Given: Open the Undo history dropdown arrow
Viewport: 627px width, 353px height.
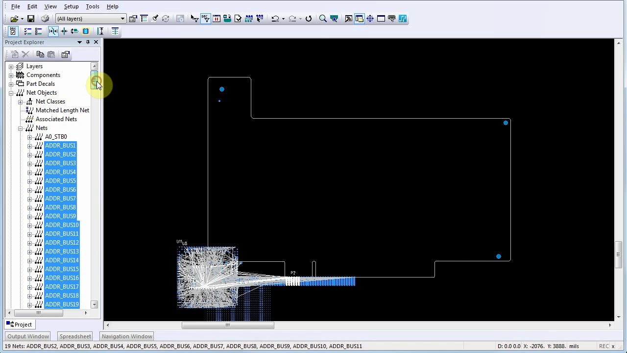Looking at the screenshot, I should (x=283, y=19).
